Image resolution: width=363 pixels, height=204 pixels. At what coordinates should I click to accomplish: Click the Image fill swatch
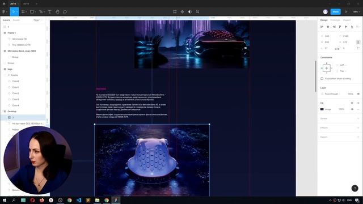point(322,109)
